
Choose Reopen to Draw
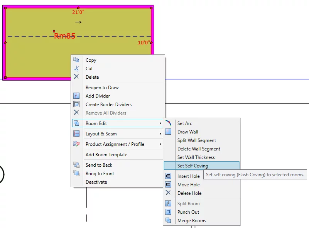click(x=102, y=88)
